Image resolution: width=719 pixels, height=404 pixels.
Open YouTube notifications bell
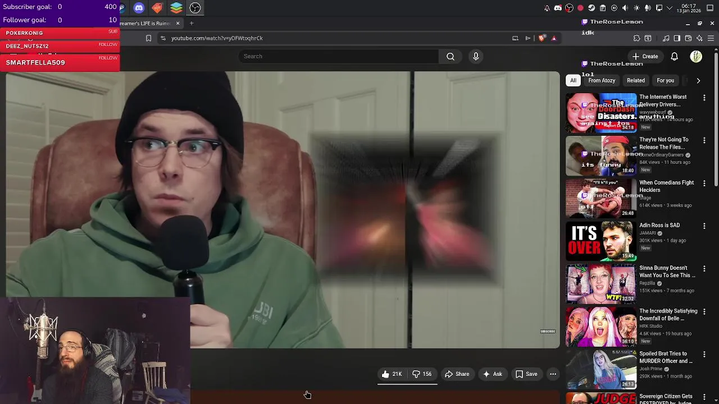(674, 56)
